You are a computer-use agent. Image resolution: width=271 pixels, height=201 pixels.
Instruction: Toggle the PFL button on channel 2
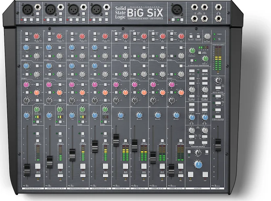point(60,176)
